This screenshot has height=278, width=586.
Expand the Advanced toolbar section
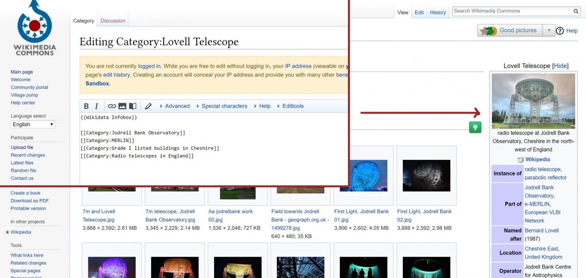click(177, 106)
